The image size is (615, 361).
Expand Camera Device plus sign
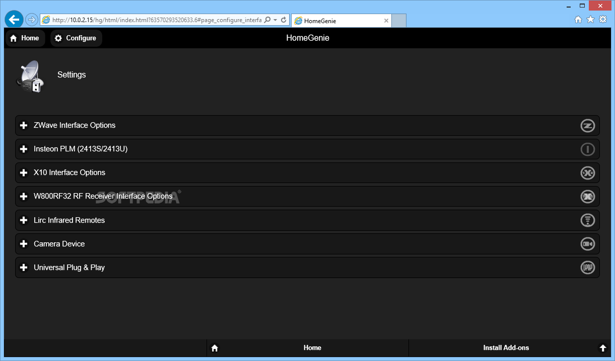pos(23,244)
